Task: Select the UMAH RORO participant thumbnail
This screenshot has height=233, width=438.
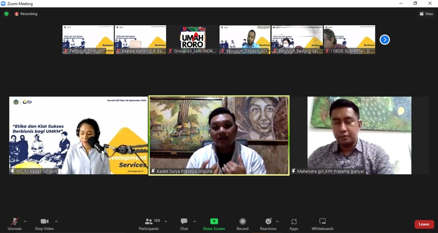Action: [x=193, y=39]
